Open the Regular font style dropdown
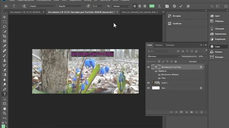 pos(83,6)
